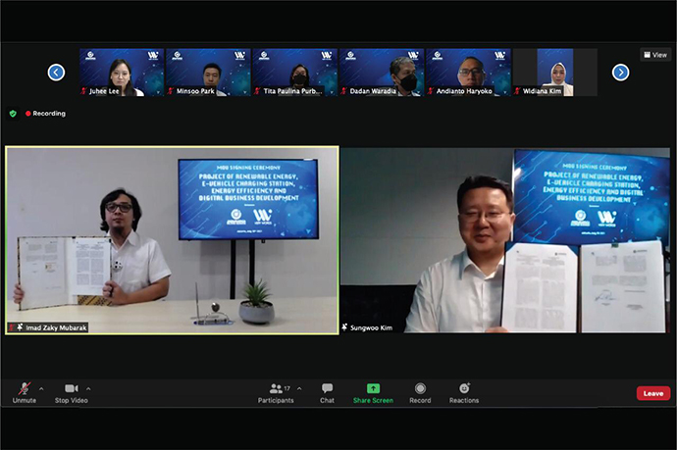Viewport: 677px width, 450px height.
Task: Unmute the microphone
Action: coord(24,391)
